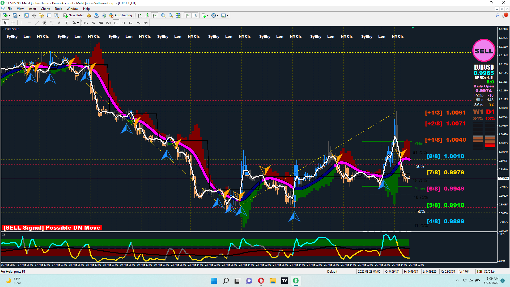Toggle chart auto scroll
510x287 pixels.
[x=188, y=15]
